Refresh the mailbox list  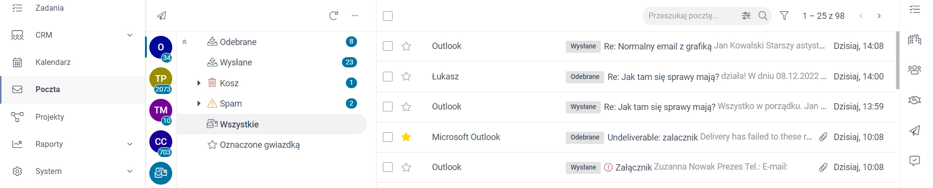334,16
